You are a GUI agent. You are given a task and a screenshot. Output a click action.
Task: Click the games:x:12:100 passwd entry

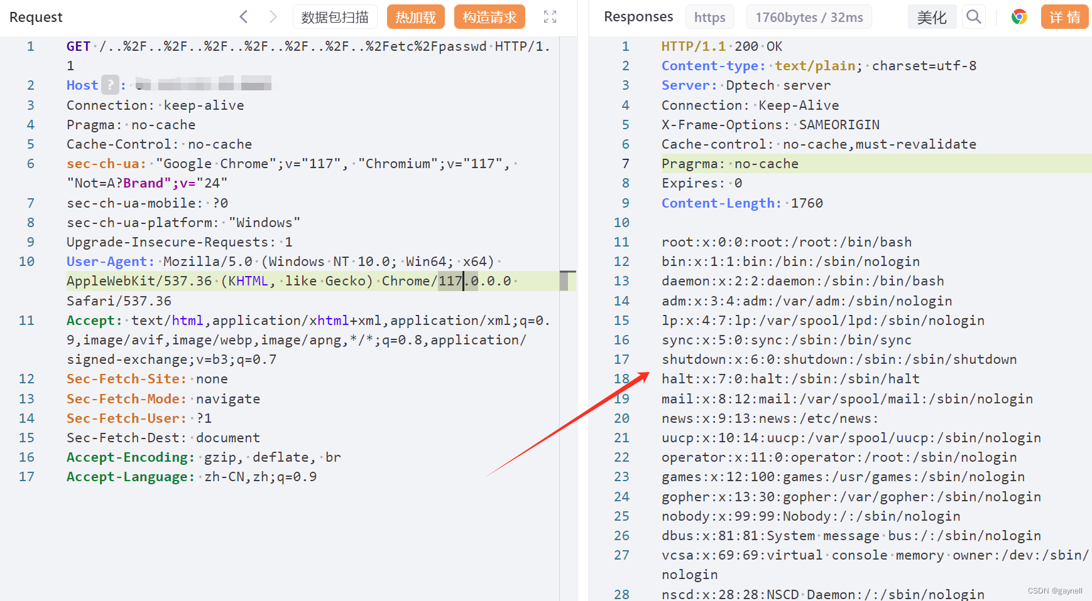tap(843, 476)
